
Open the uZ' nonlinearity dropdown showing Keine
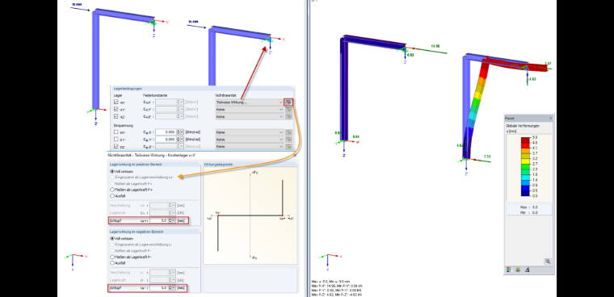click(249, 116)
